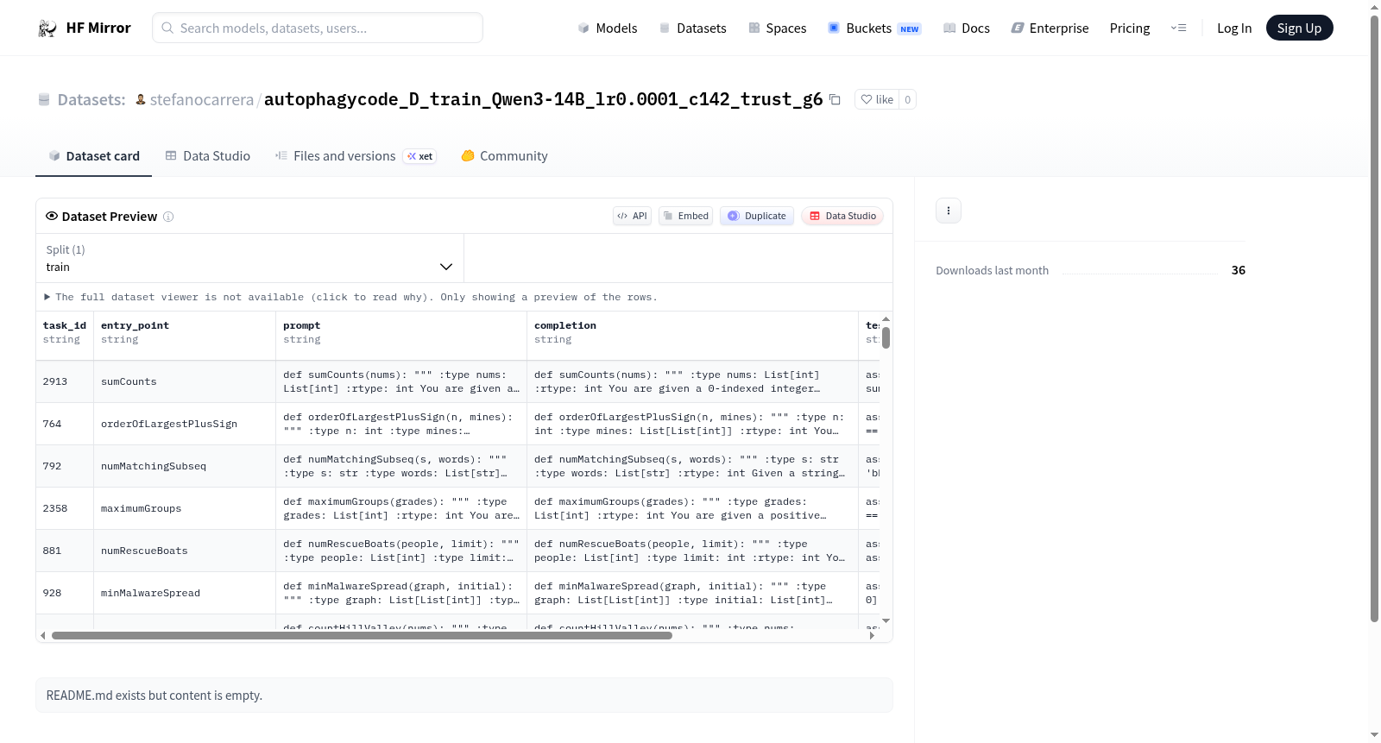Focus the search models, datasets, users field
This screenshot has width=1381, height=743.
[318, 28]
